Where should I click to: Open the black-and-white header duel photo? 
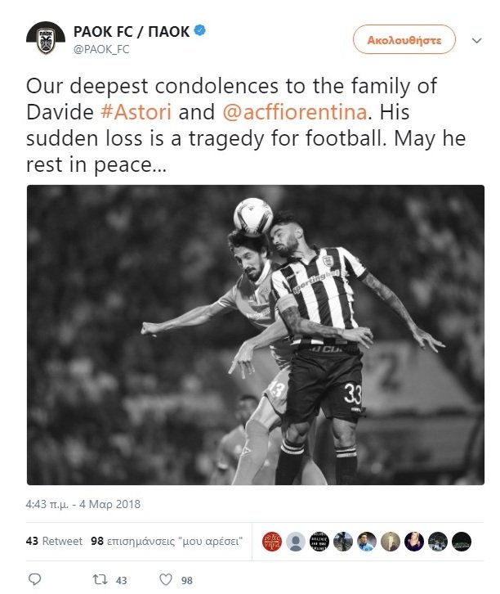click(x=255, y=335)
